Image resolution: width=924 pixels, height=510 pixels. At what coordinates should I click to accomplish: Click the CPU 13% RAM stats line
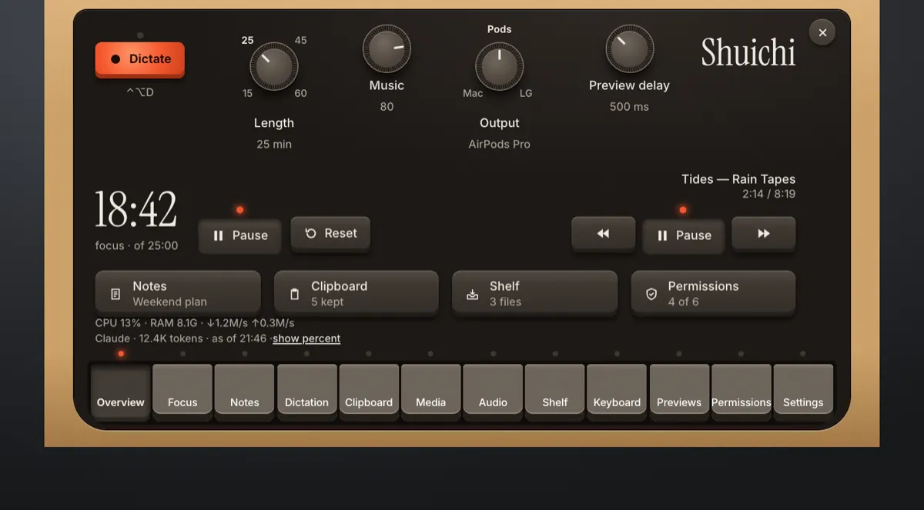click(x=195, y=323)
